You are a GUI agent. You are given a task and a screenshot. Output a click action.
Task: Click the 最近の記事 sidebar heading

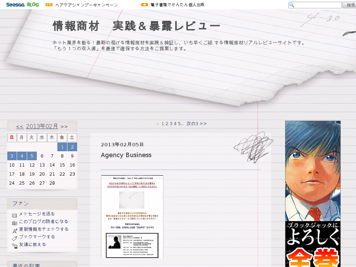[x=26, y=265]
